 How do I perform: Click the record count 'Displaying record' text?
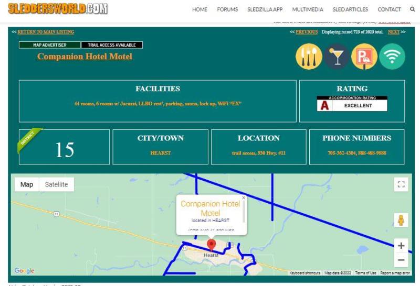pos(352,32)
